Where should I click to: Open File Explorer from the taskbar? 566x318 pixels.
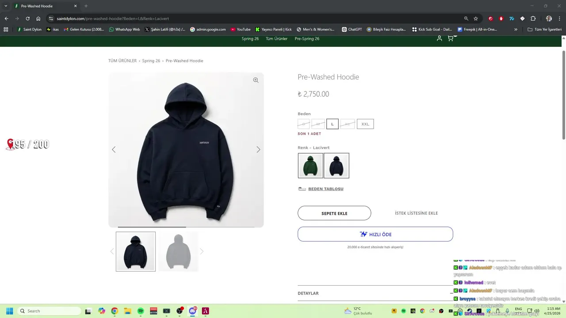tap(127, 311)
